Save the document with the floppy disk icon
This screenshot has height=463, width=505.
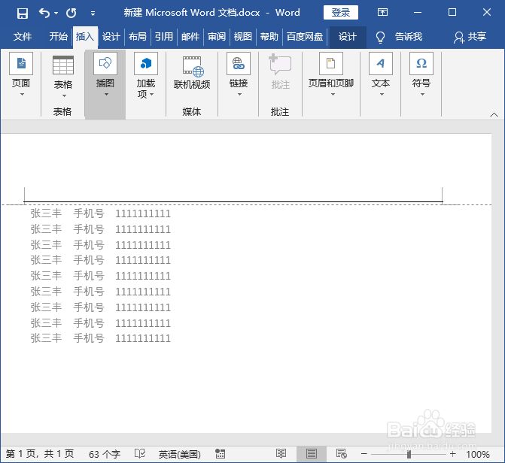tap(23, 14)
